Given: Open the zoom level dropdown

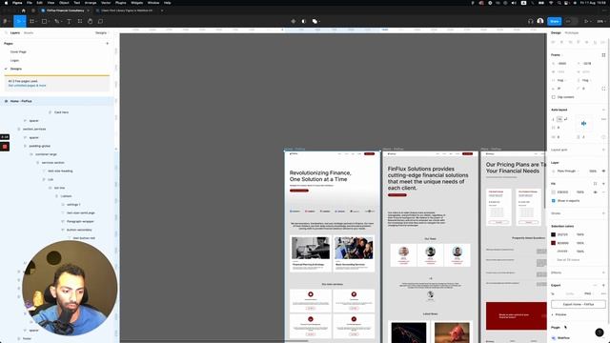Looking at the screenshot, I should coord(601,21).
